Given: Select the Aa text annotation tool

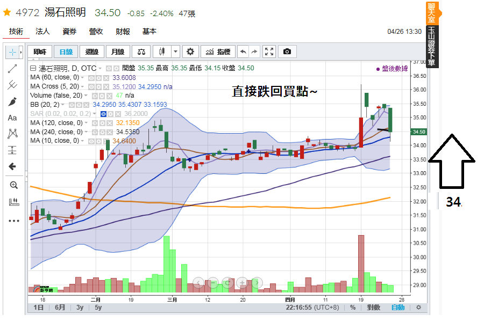Looking at the screenshot, I should tap(12, 118).
